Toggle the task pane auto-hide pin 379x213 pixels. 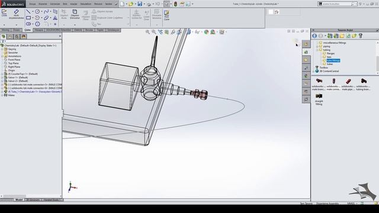tap(377, 30)
